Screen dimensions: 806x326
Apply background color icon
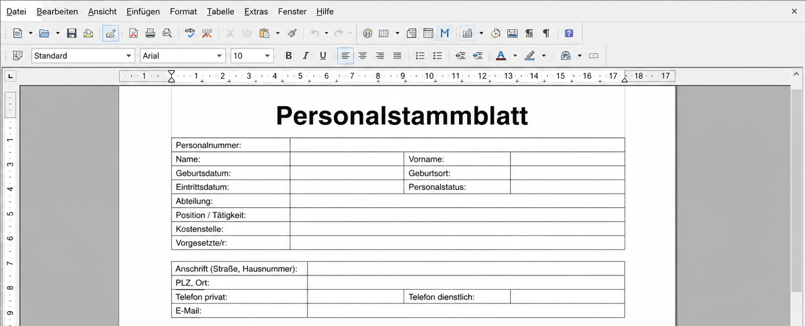pyautogui.click(x=566, y=56)
